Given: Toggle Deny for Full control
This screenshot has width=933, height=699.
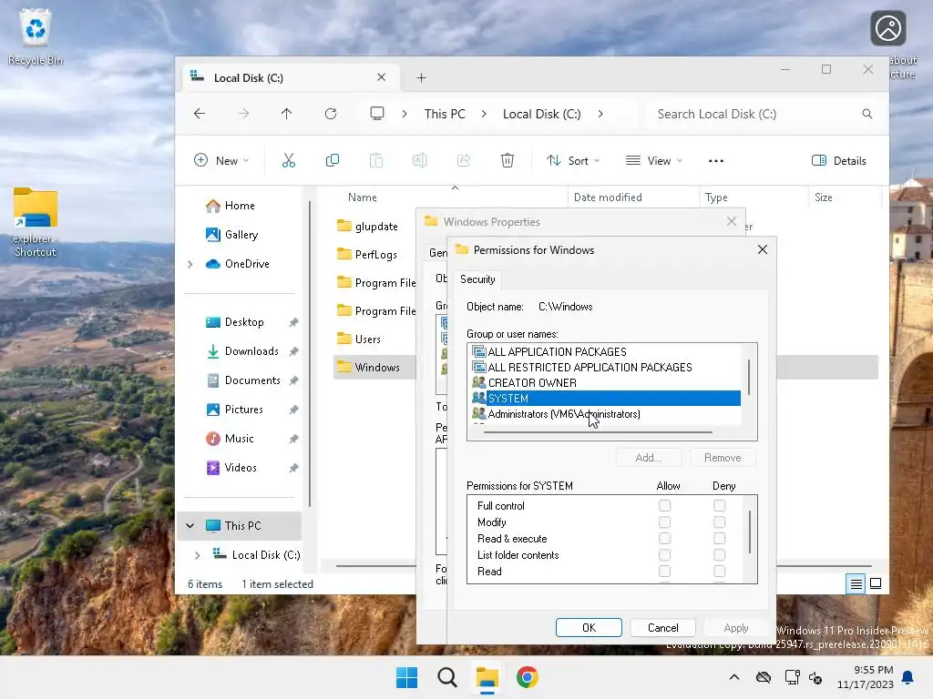Looking at the screenshot, I should point(720,506).
